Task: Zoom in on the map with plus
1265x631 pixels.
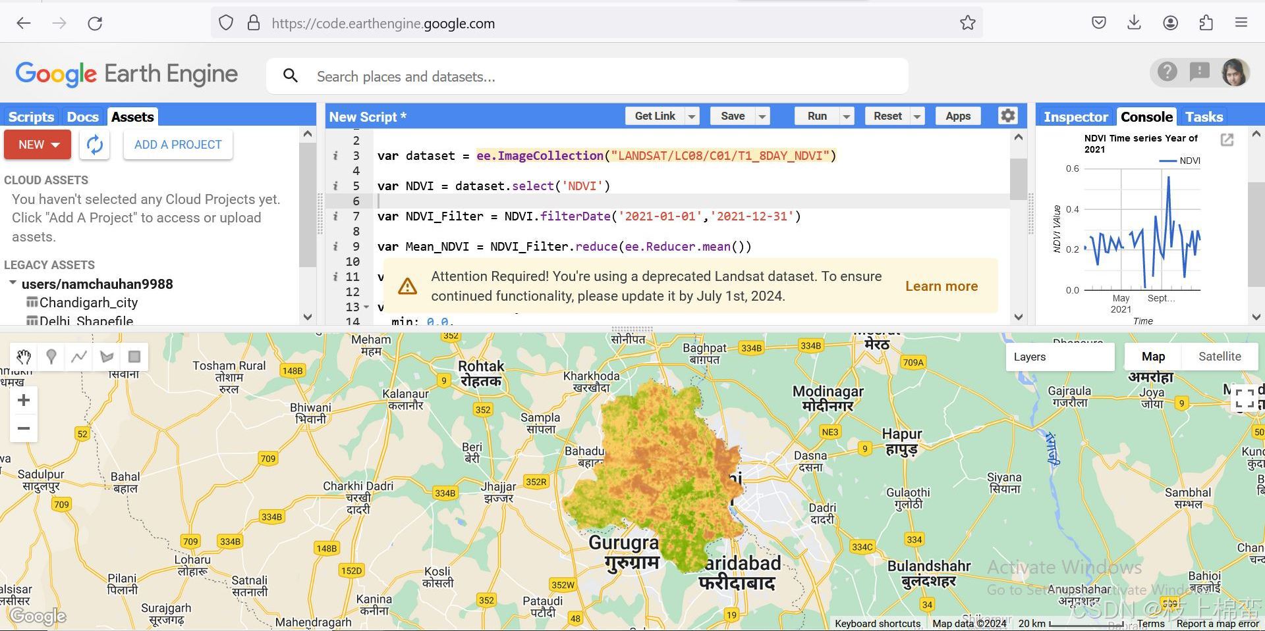Action: point(24,400)
